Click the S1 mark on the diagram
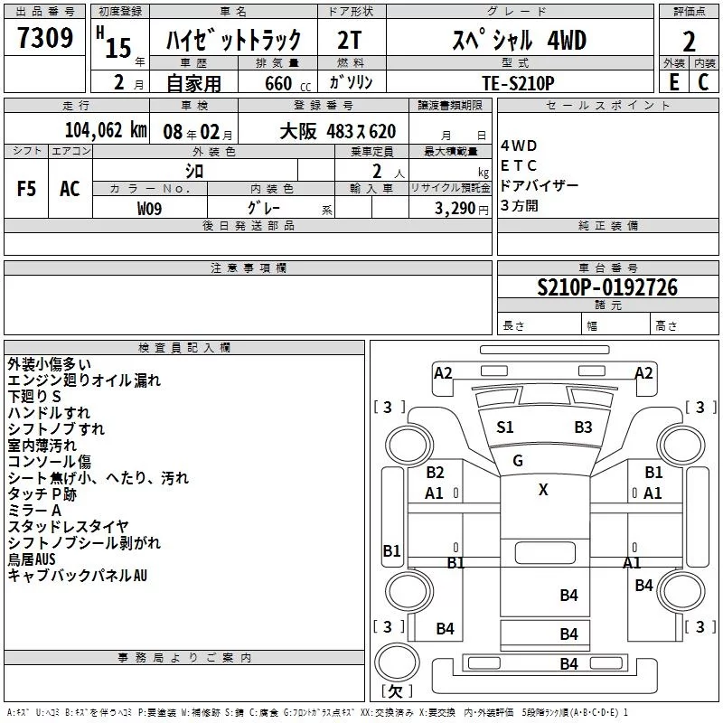Image resolution: width=723 pixels, height=723 pixels. (x=505, y=427)
